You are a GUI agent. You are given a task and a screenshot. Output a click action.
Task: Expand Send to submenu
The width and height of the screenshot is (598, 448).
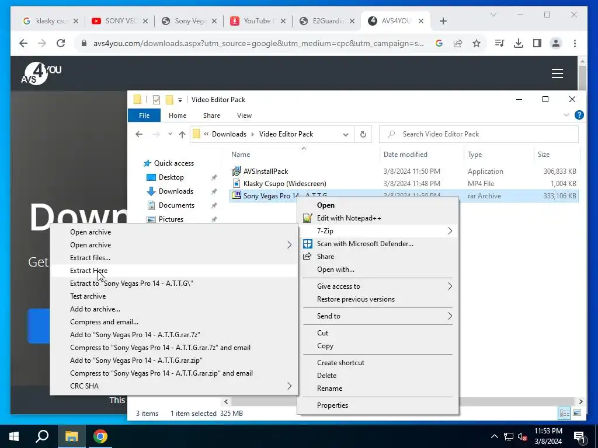coord(450,316)
